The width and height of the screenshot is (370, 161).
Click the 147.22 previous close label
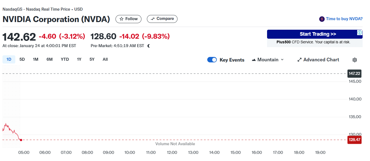tap(354, 74)
